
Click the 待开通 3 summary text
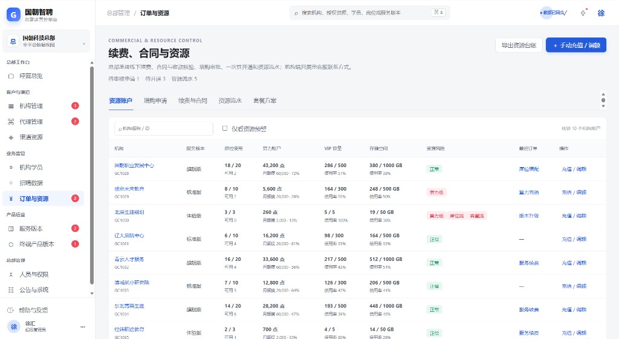155,79
